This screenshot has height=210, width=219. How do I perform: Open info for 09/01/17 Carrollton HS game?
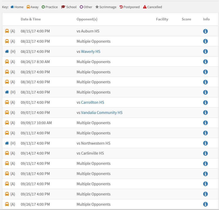205,102
